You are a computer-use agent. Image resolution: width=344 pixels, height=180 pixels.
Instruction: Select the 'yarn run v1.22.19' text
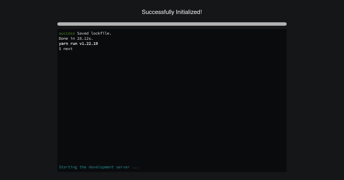(x=78, y=43)
